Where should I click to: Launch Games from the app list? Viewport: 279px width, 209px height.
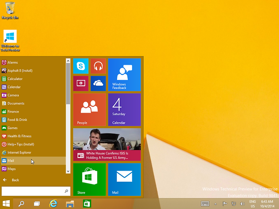click(33, 128)
